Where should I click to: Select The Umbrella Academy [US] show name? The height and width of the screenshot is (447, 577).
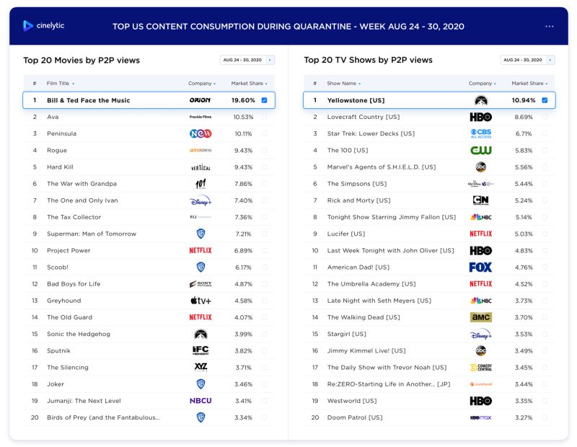pos(371,284)
